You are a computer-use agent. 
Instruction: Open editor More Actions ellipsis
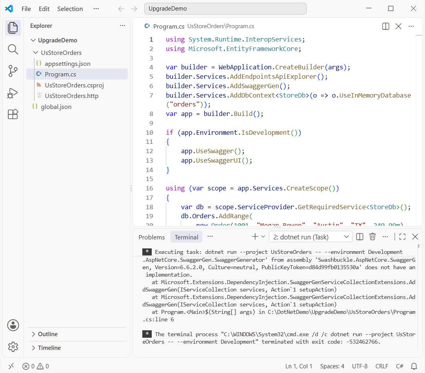411,26
